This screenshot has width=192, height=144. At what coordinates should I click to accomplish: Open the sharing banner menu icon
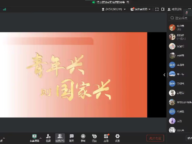point(128,2)
